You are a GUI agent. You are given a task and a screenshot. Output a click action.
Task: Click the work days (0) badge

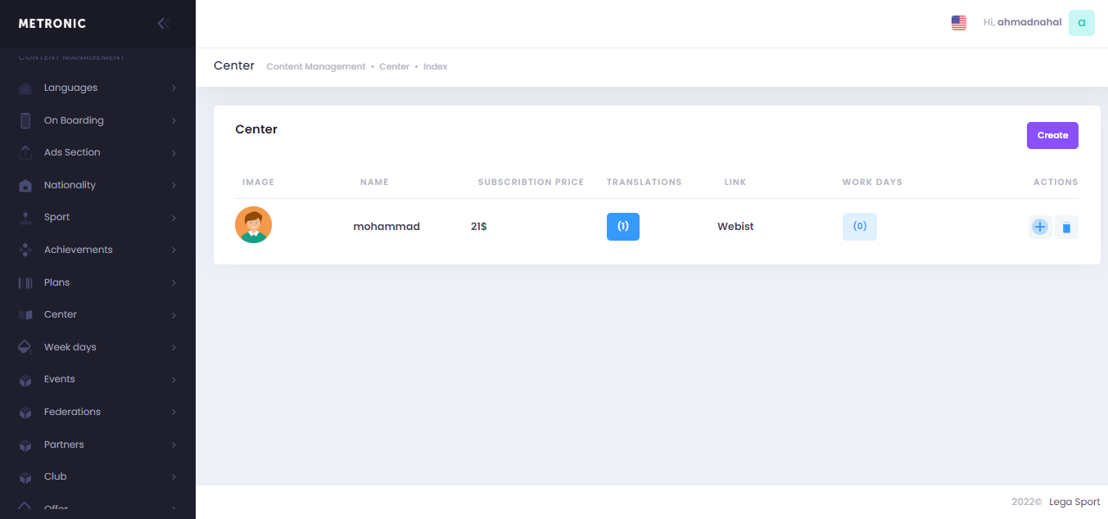point(860,227)
